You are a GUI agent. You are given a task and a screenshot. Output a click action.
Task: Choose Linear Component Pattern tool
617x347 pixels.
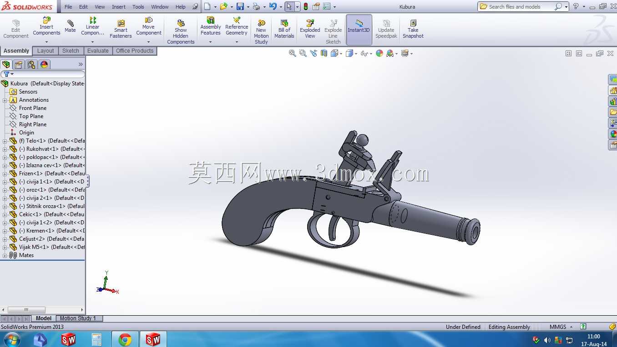pyautogui.click(x=93, y=26)
